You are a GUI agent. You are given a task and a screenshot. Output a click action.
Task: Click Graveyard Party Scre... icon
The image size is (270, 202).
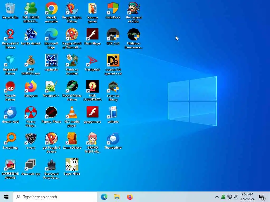(x=51, y=169)
